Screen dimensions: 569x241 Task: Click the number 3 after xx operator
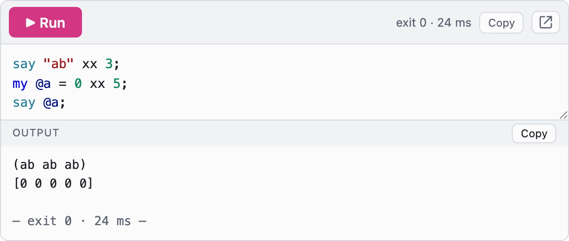click(x=109, y=64)
